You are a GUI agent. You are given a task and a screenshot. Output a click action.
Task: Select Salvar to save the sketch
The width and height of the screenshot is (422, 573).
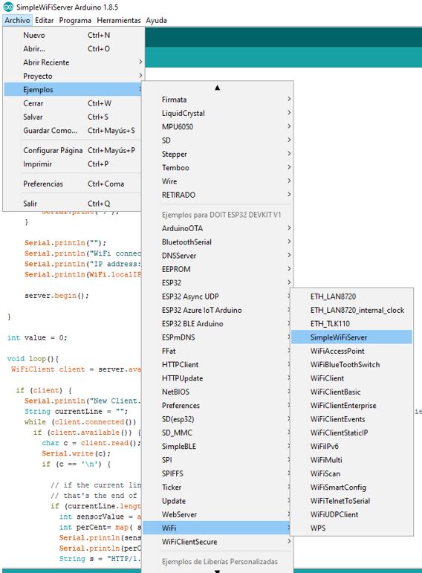coord(72,117)
